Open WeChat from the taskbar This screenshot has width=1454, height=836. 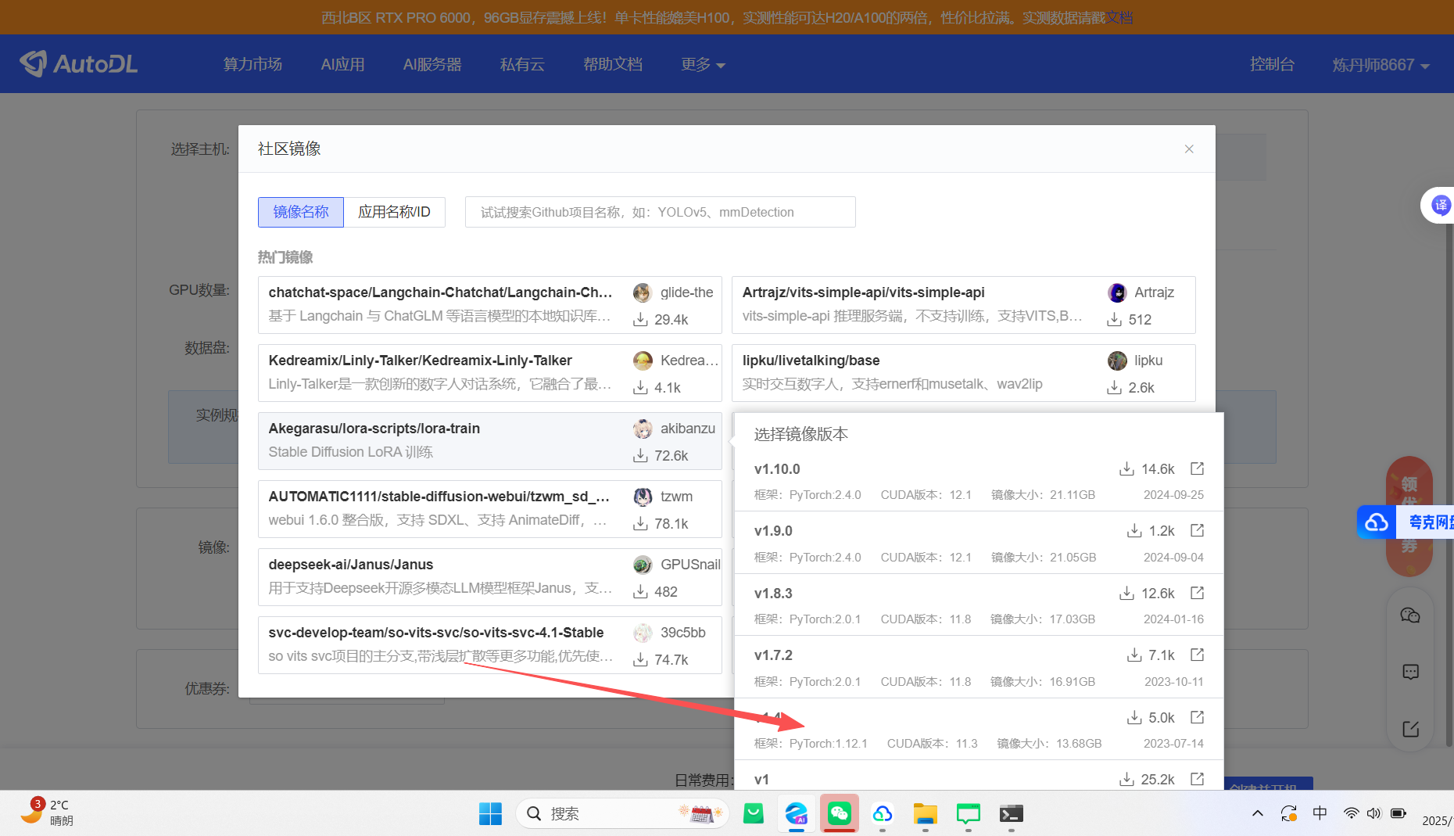(839, 814)
